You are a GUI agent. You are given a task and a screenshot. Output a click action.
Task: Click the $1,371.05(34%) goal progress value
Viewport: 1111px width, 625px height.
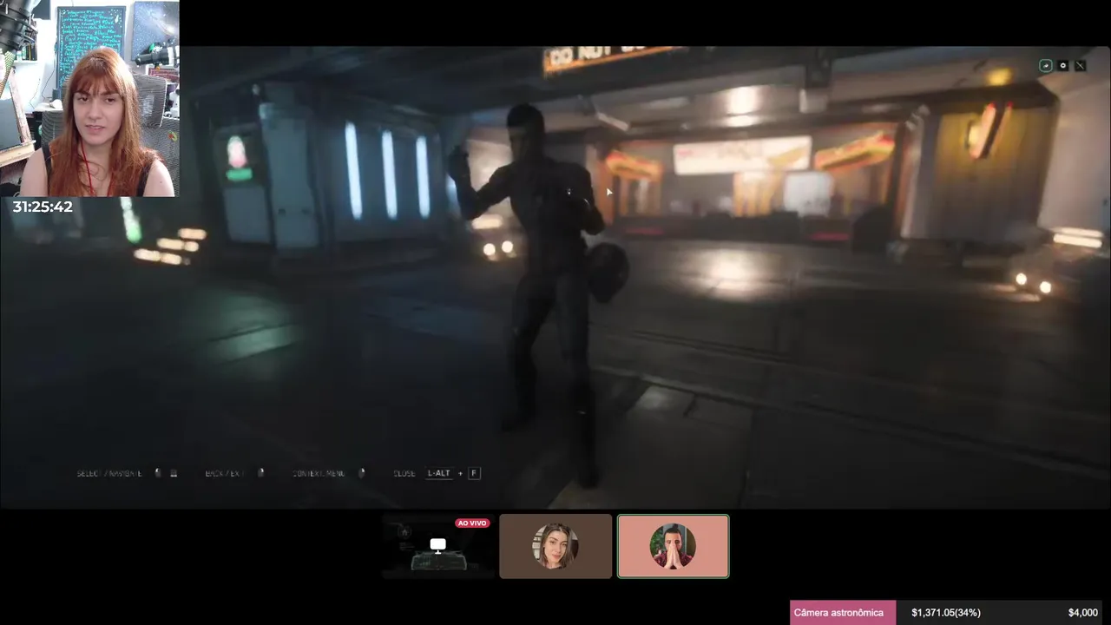(946, 612)
